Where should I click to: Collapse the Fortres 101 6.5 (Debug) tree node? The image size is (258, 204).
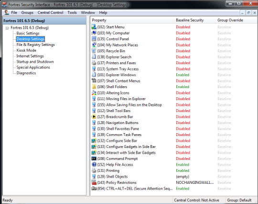point(7,28)
